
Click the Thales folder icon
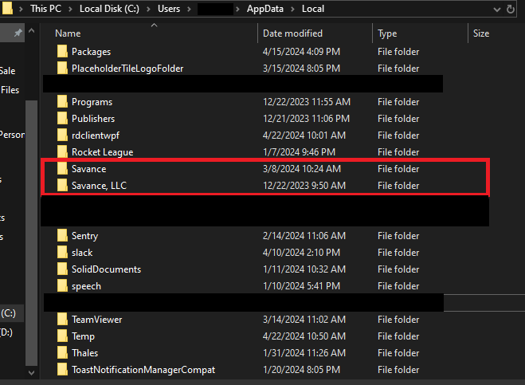click(x=62, y=353)
